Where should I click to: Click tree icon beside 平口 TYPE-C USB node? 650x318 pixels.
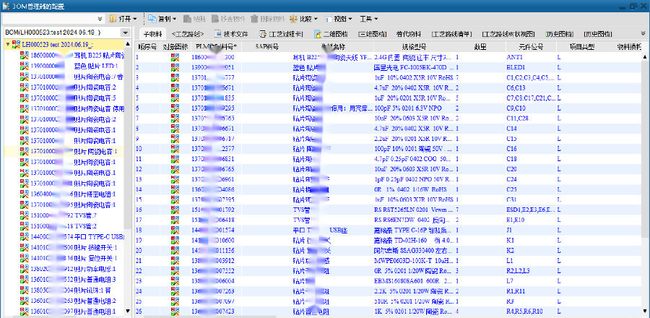25,237
